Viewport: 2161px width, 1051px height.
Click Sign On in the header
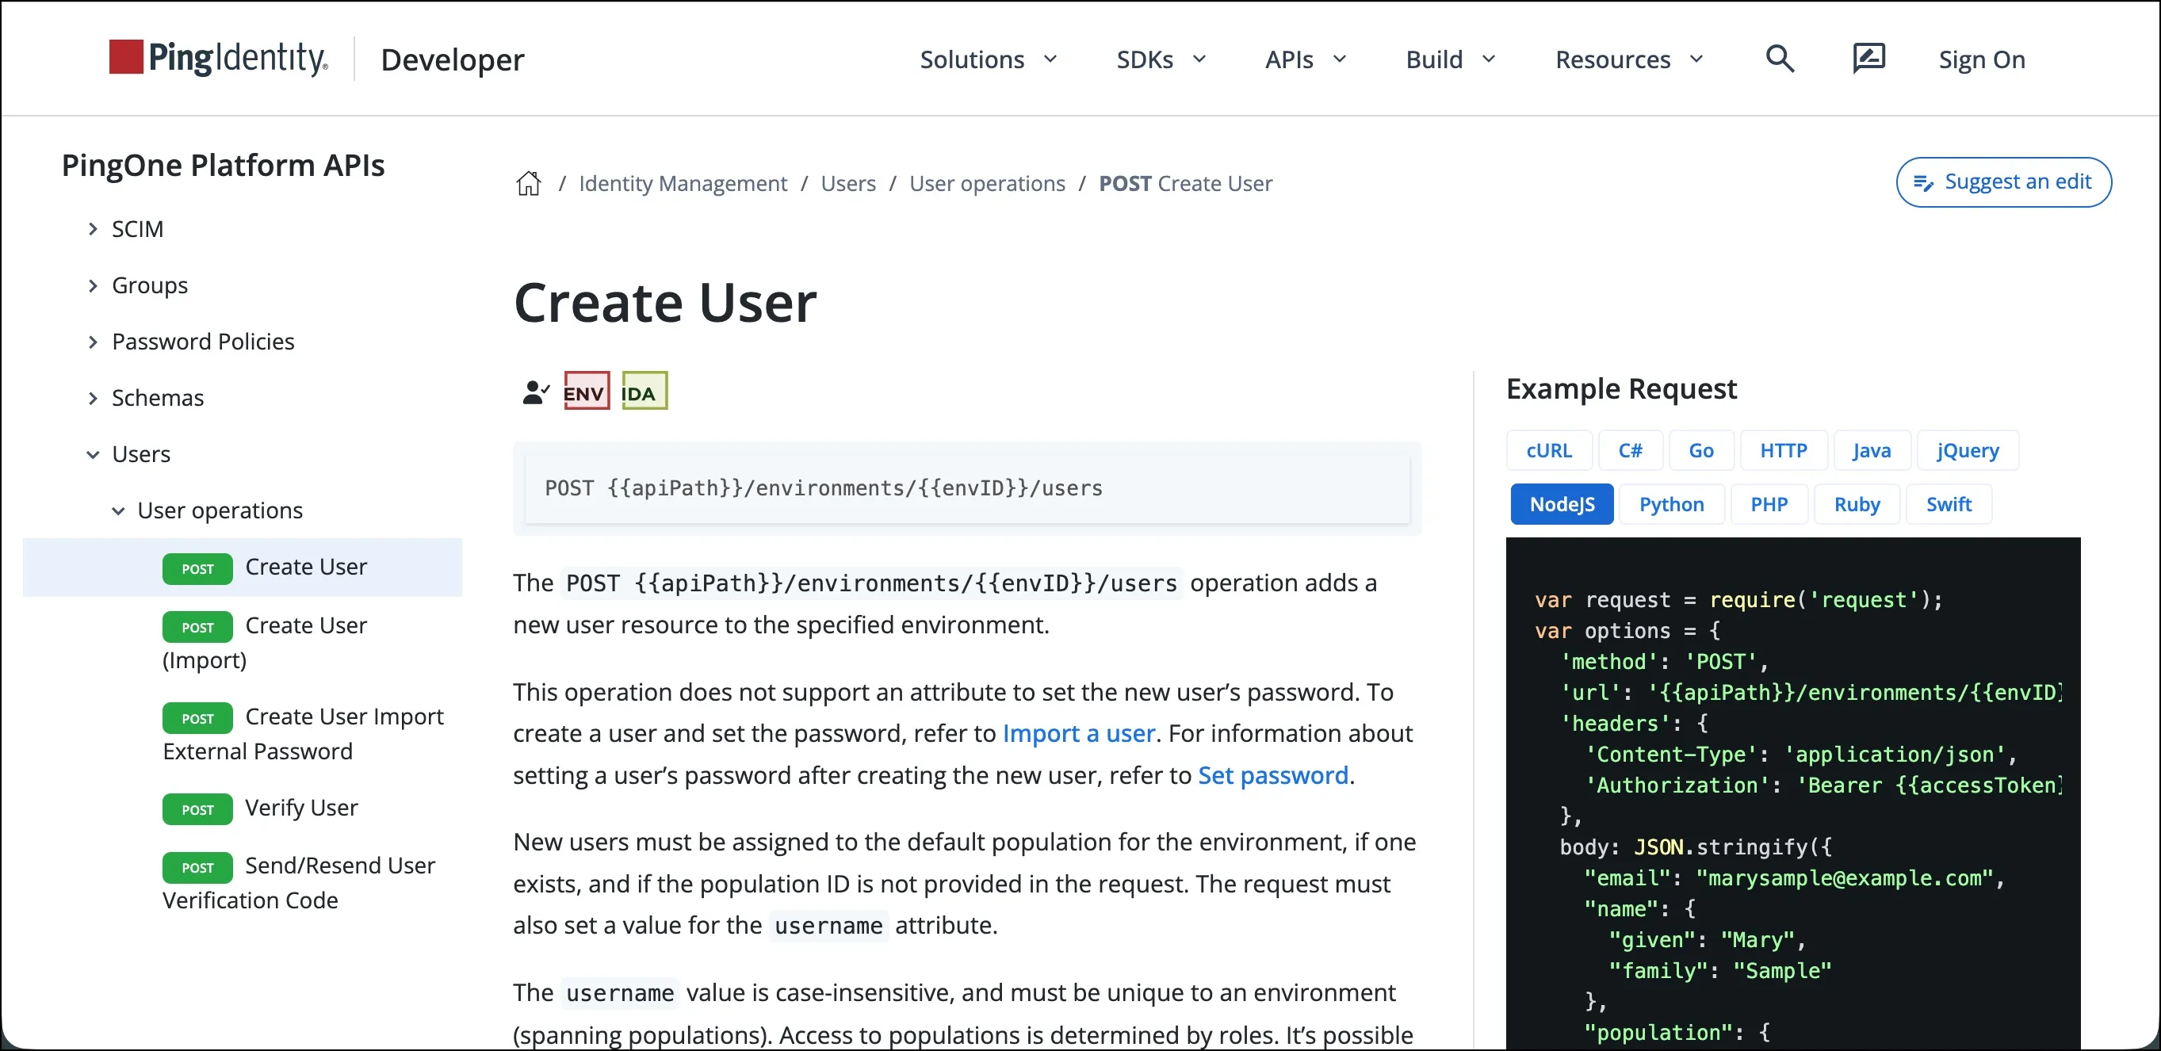pyautogui.click(x=1980, y=59)
